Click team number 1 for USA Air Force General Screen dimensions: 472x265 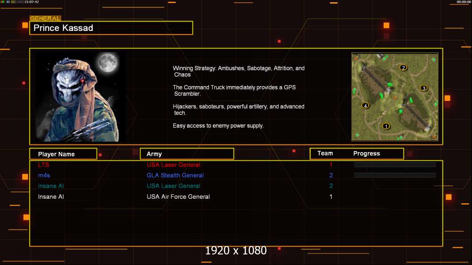point(331,197)
